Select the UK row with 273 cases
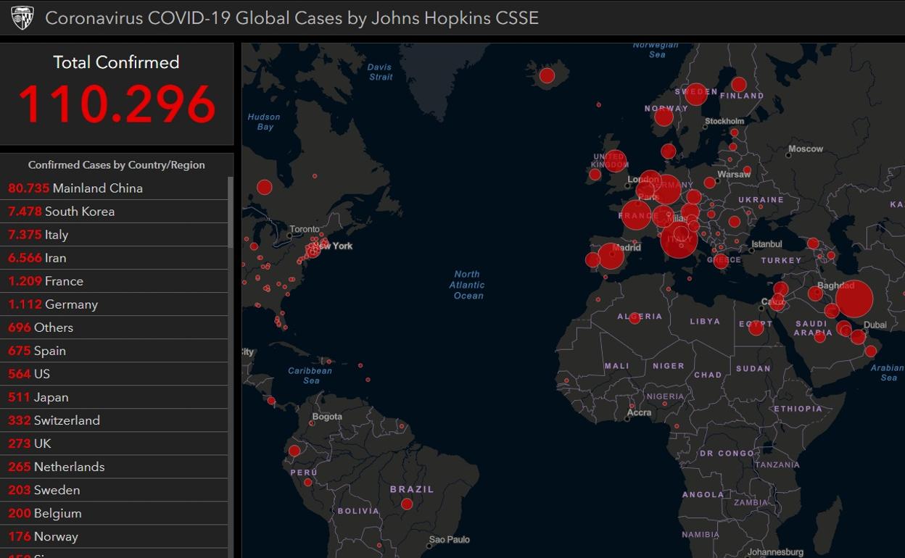905x558 pixels. tap(114, 444)
